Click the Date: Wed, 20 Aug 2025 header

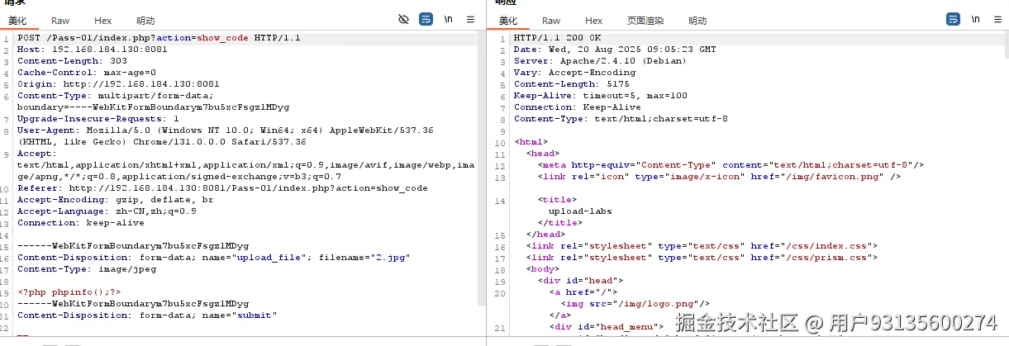615,50
